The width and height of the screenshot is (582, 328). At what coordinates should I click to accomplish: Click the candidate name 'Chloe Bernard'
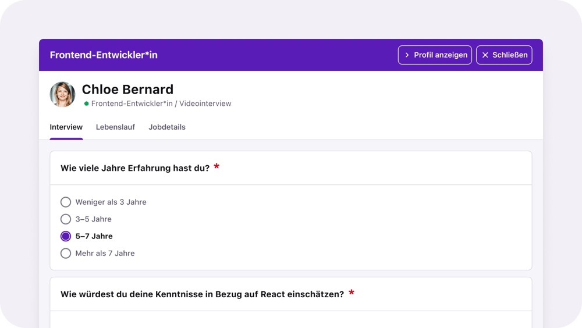point(127,90)
